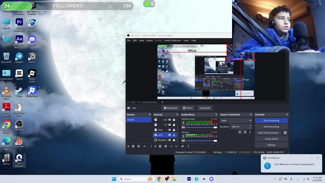Unlock the chat source lock
Screen dimensions: 325x183
[x=174, y=130]
